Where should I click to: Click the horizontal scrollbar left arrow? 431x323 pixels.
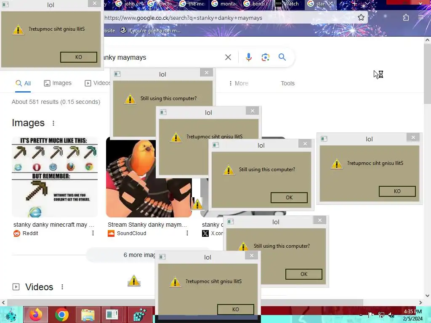click(x=3, y=302)
